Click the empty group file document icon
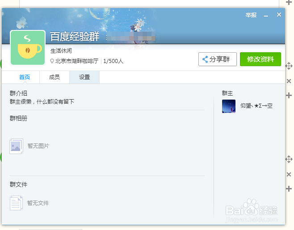This screenshot has width=294, height=230. [x=16, y=203]
